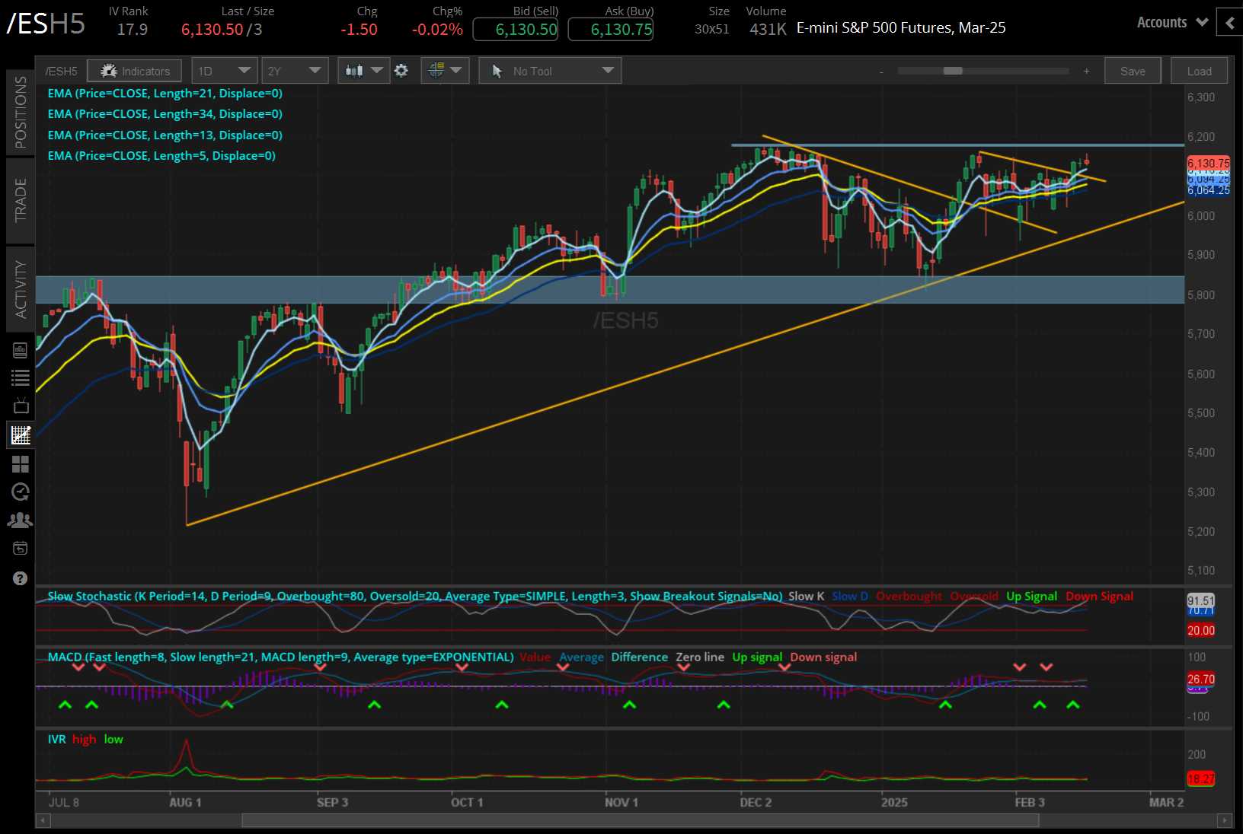This screenshot has height=834, width=1243.
Task: Click the drawing style globe icon
Action: (x=435, y=70)
